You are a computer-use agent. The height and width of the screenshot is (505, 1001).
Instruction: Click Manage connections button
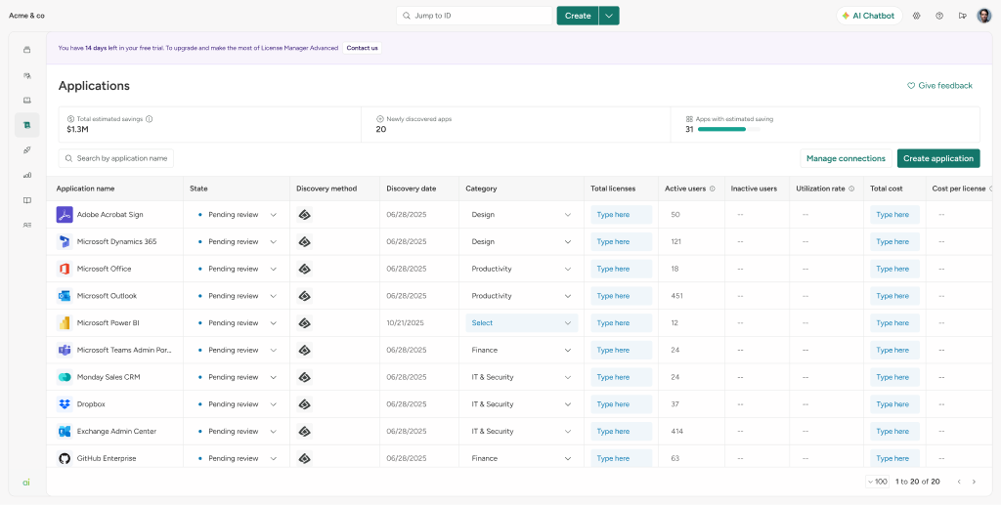click(846, 158)
